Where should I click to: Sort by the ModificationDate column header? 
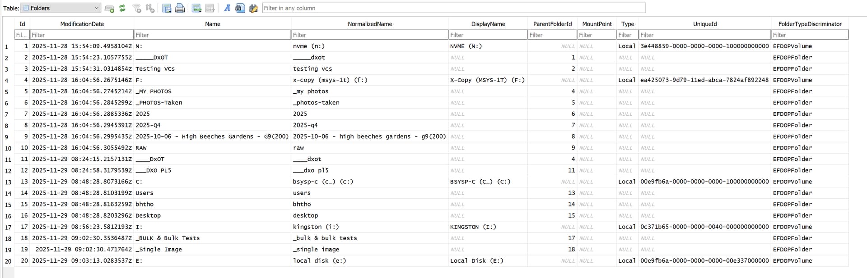(x=82, y=24)
